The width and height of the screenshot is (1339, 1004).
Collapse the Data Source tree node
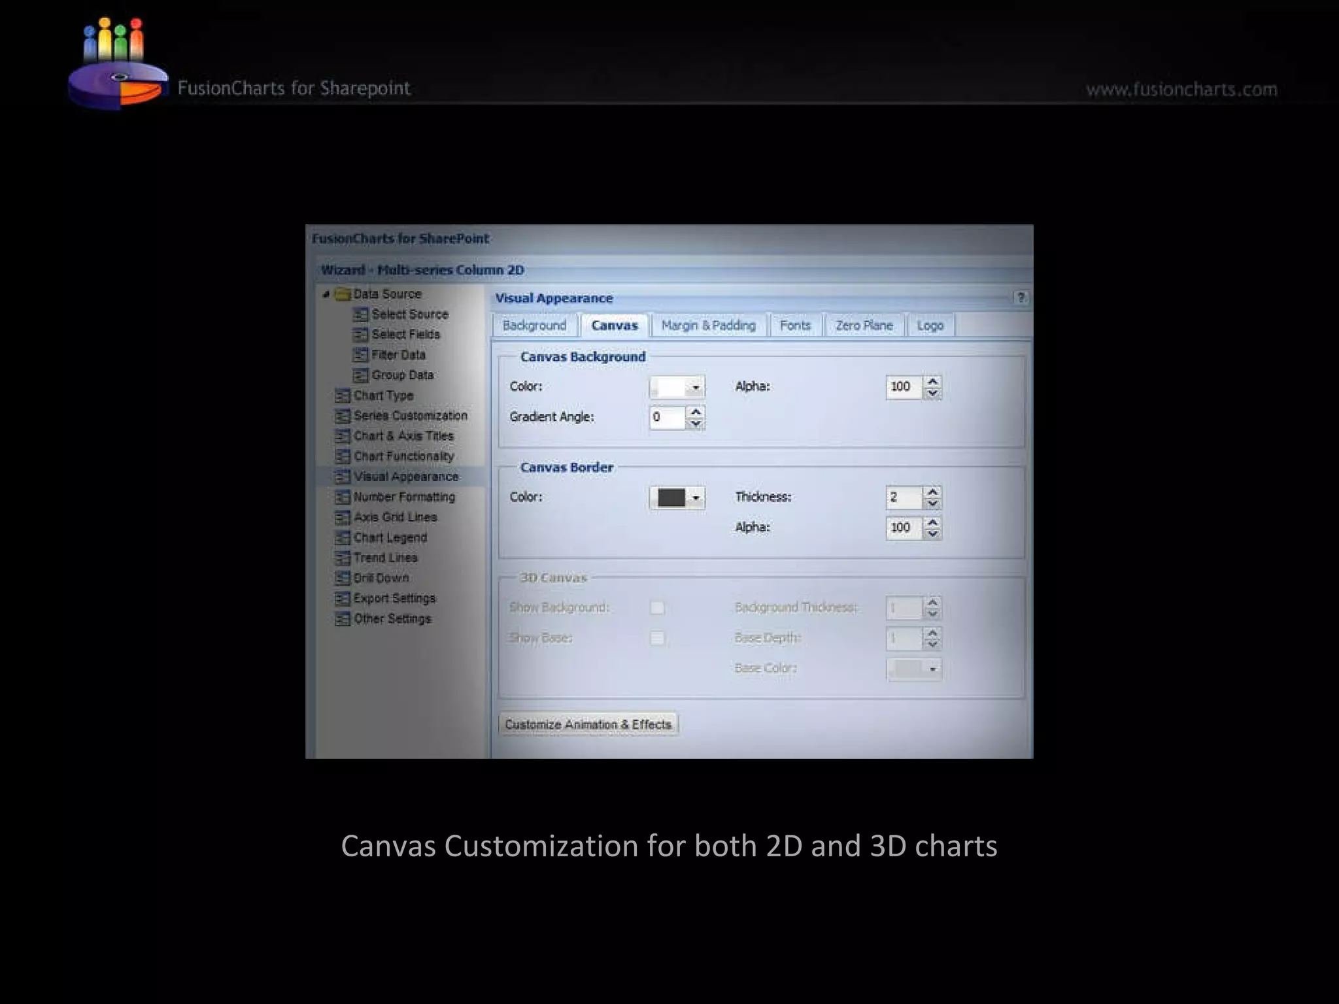[x=326, y=294]
